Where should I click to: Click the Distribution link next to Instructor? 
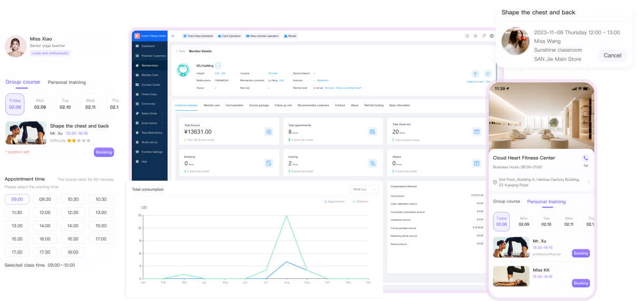323,80
